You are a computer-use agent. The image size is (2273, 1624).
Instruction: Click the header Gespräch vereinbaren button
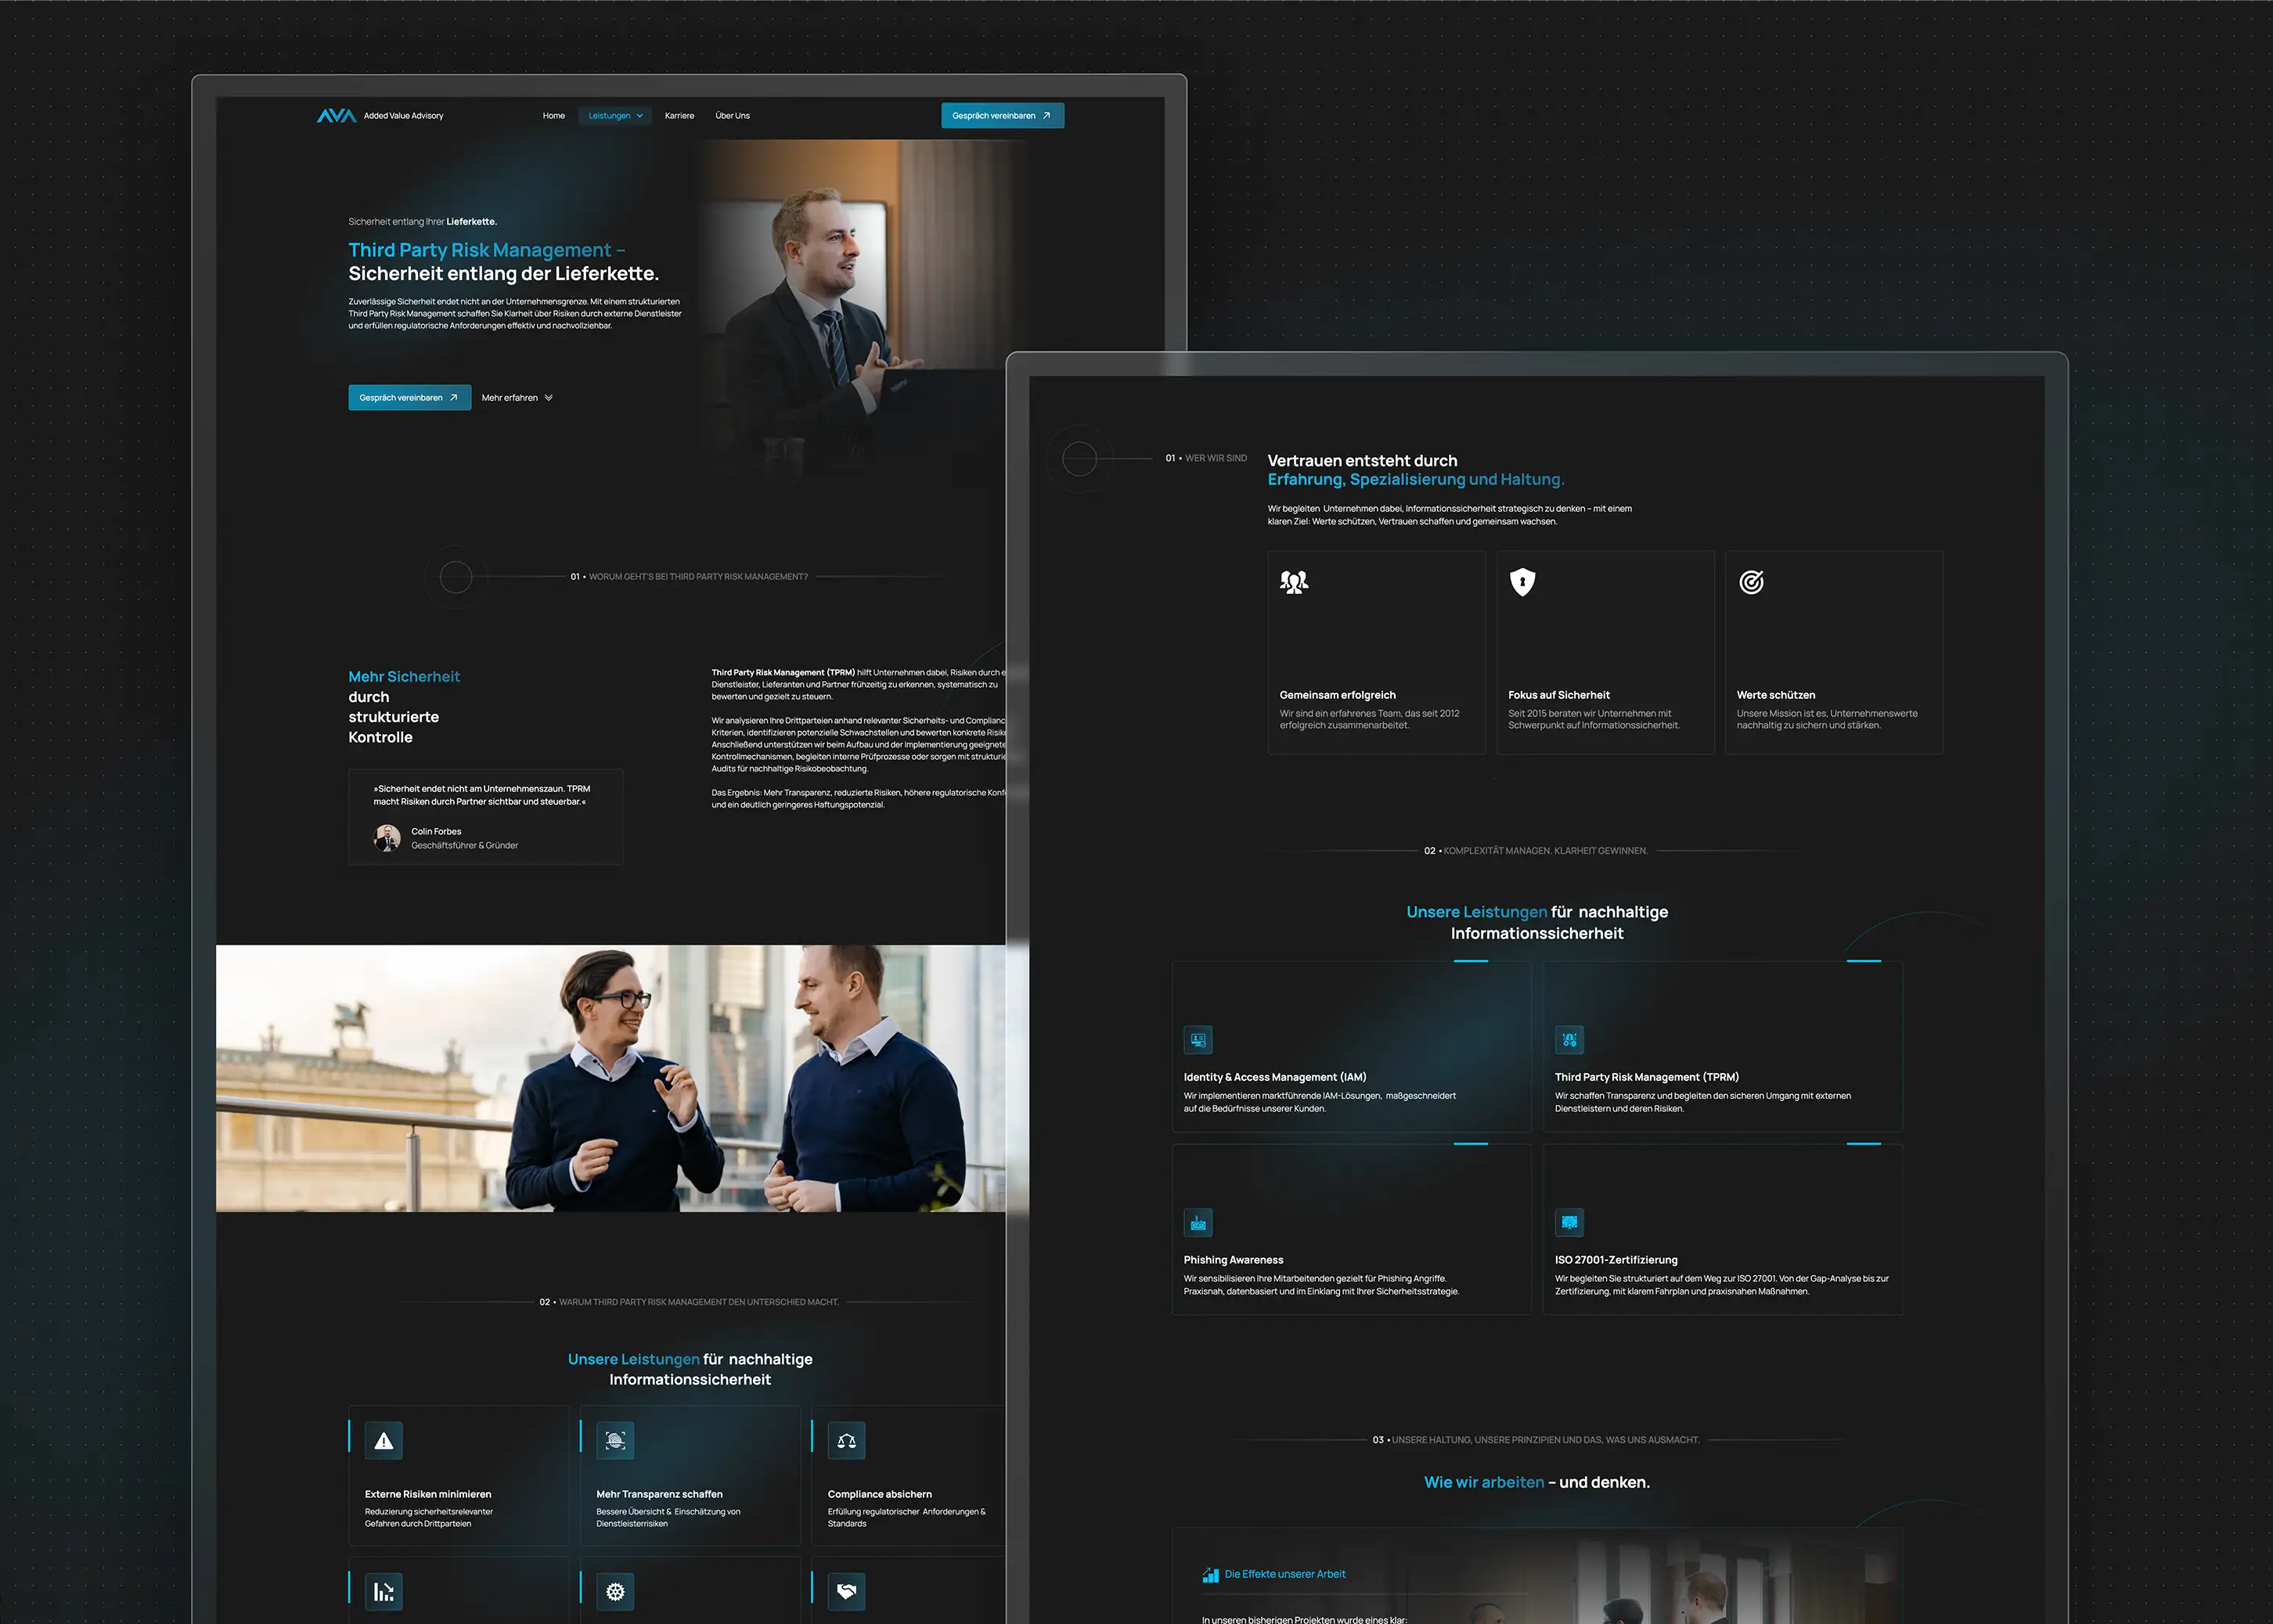(x=1002, y=116)
